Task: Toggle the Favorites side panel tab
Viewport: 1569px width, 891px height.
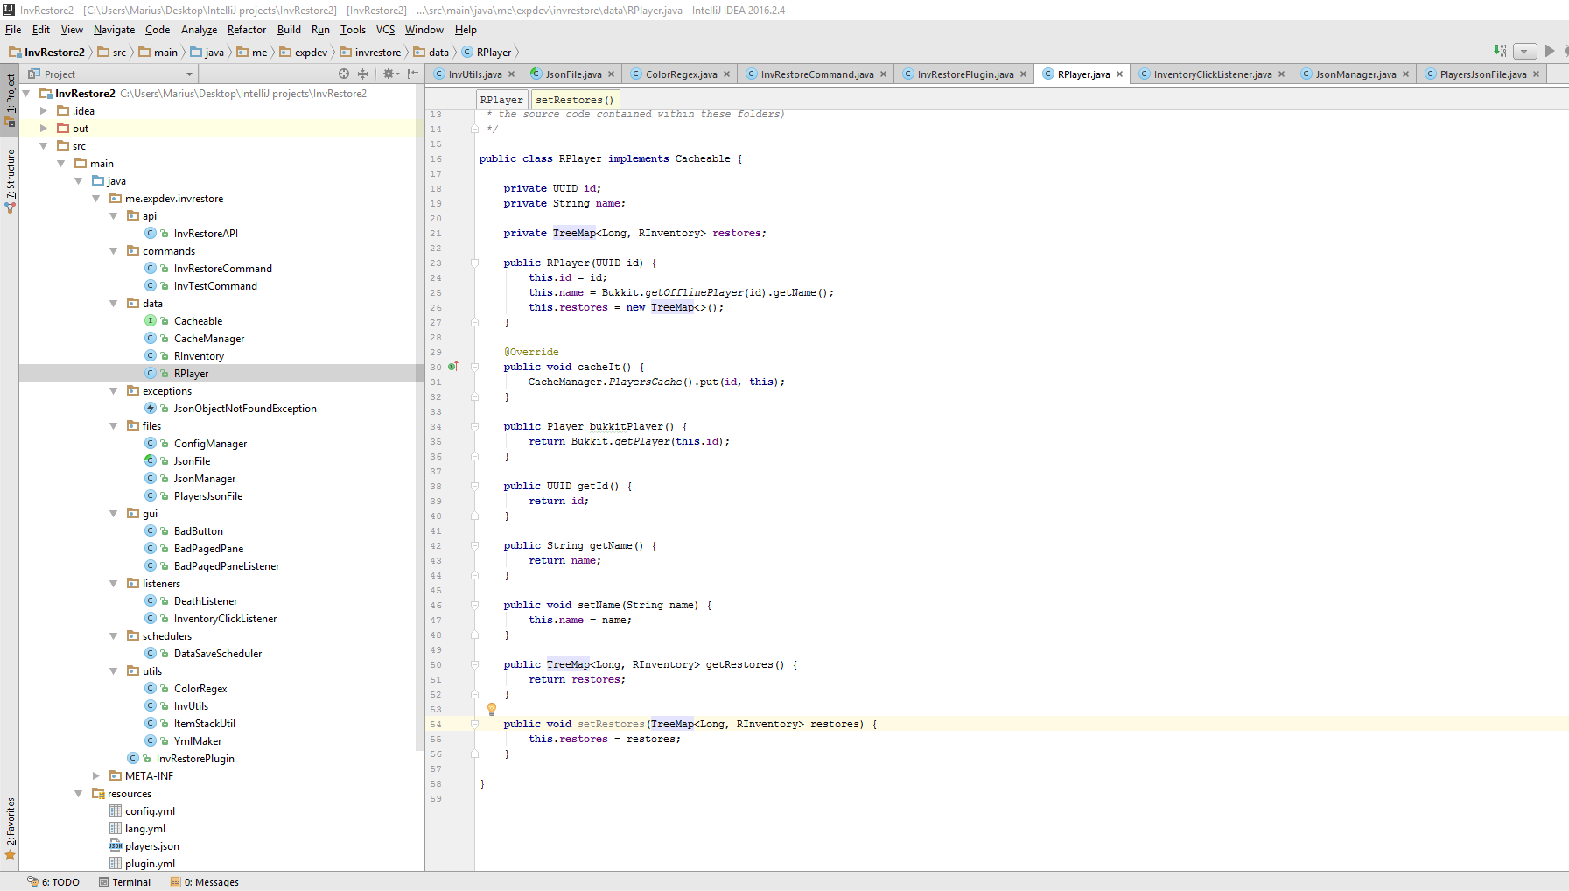Action: [10, 829]
